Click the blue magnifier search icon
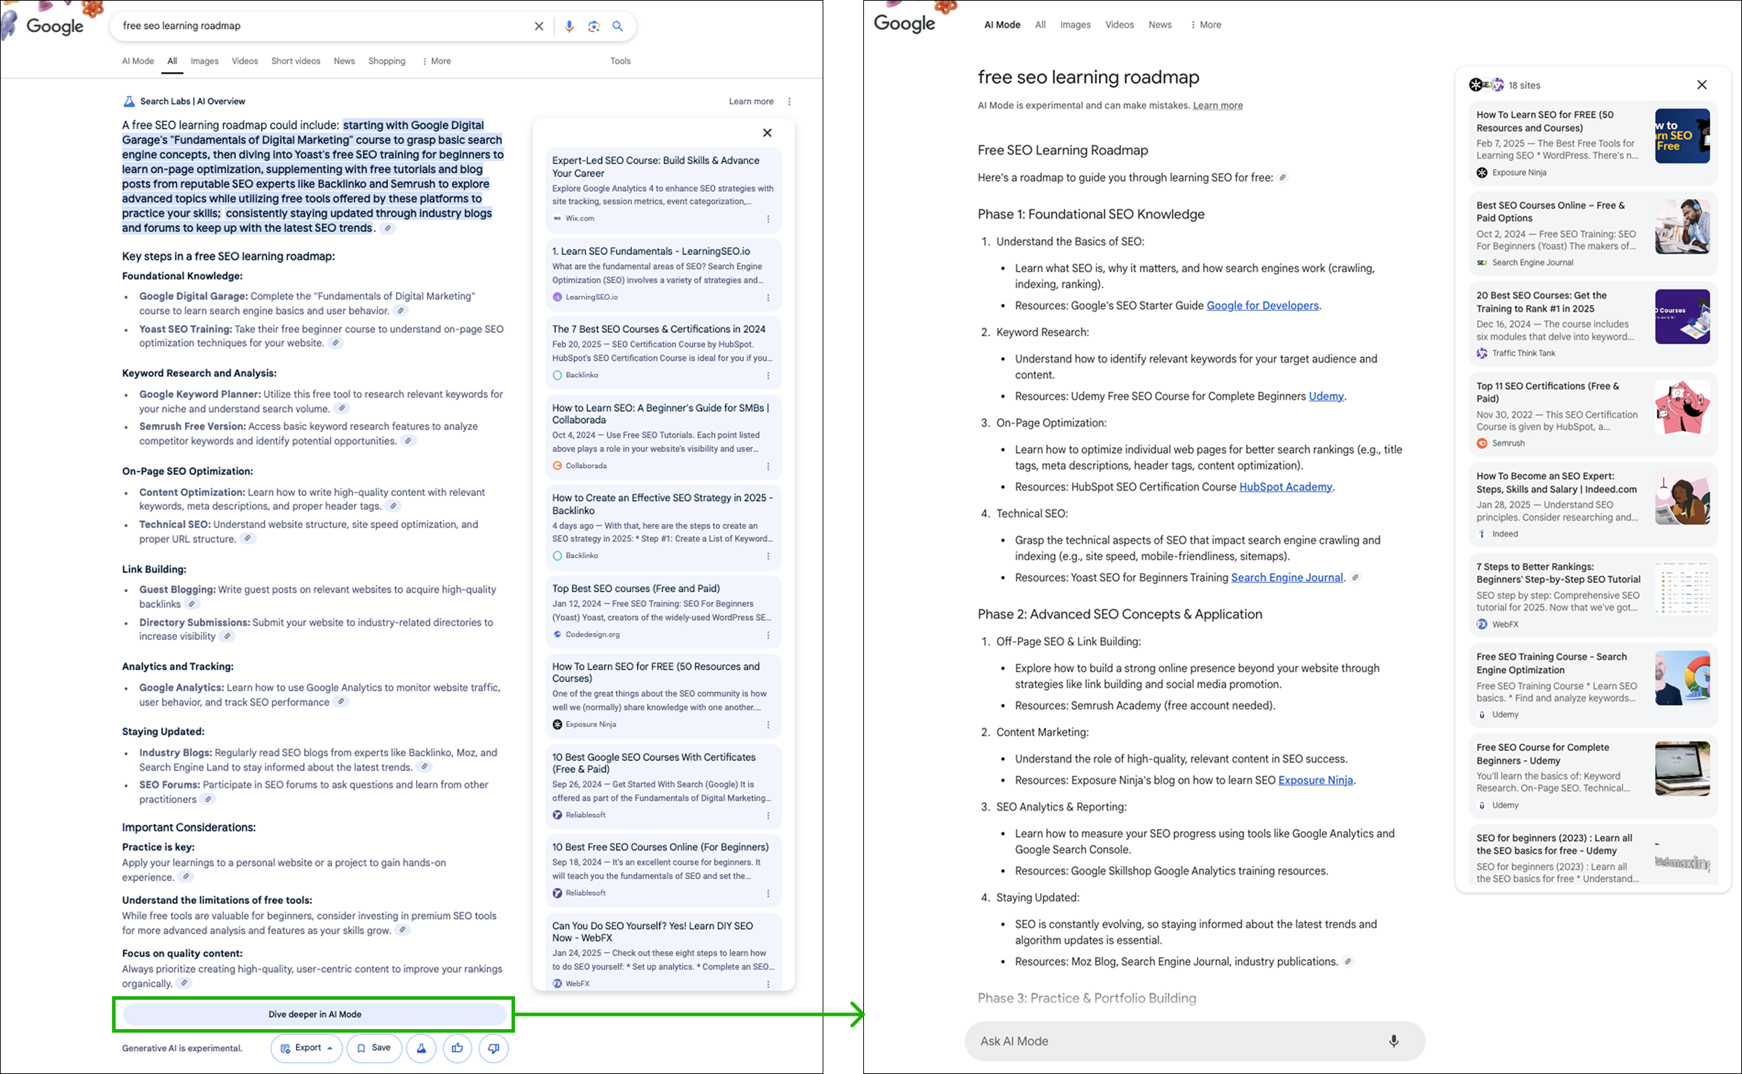This screenshot has width=1742, height=1074. click(618, 27)
